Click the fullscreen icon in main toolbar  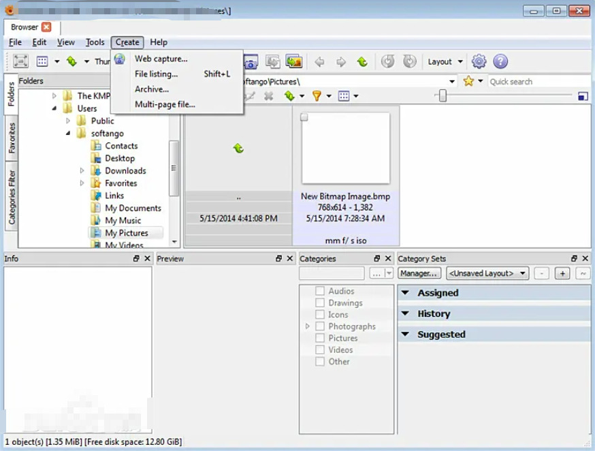click(21, 61)
